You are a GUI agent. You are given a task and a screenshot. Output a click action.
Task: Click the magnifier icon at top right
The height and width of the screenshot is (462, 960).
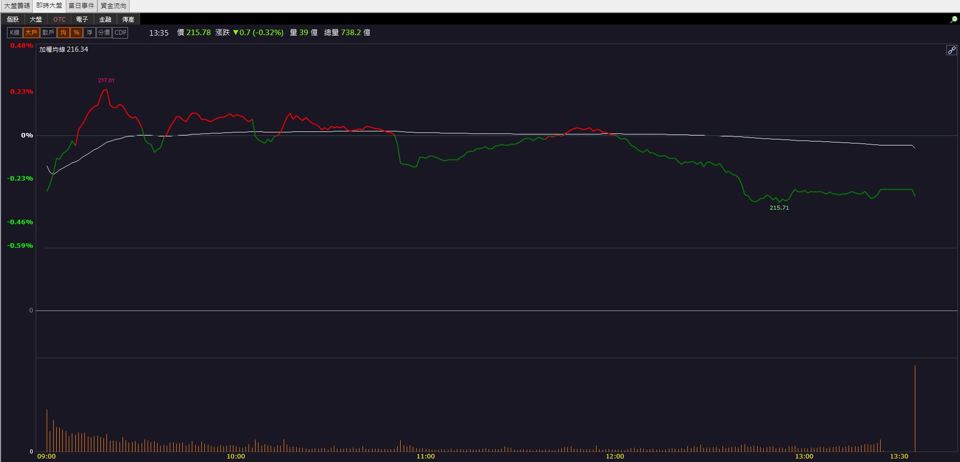point(953,20)
